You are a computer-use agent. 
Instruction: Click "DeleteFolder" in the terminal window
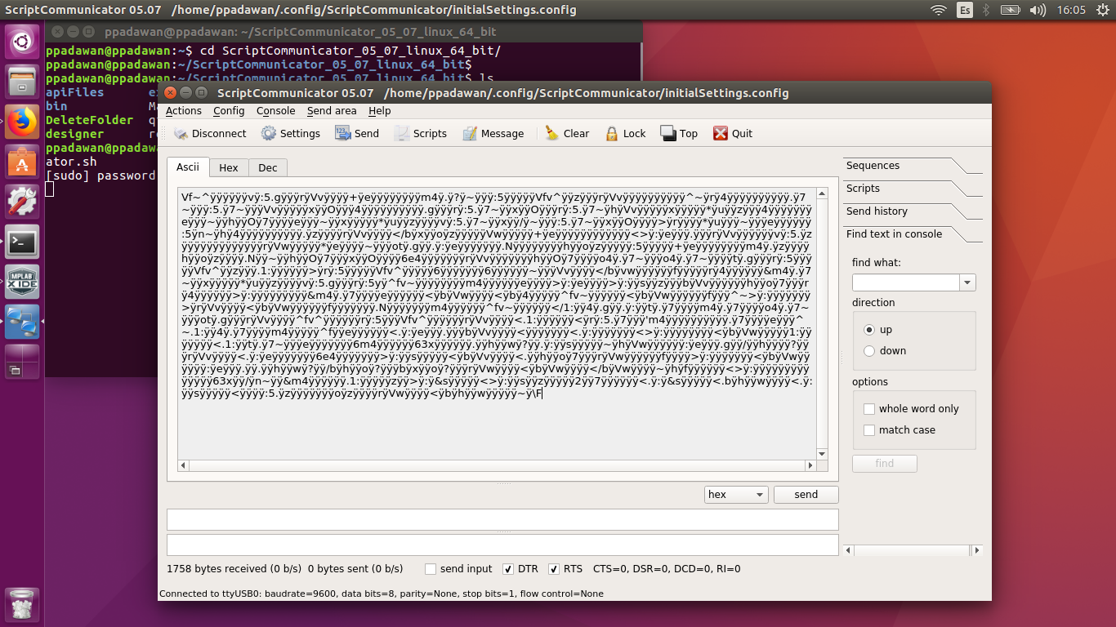point(89,120)
